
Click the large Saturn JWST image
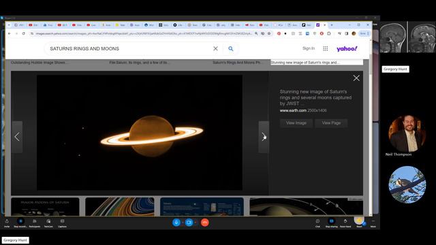tap(139, 133)
